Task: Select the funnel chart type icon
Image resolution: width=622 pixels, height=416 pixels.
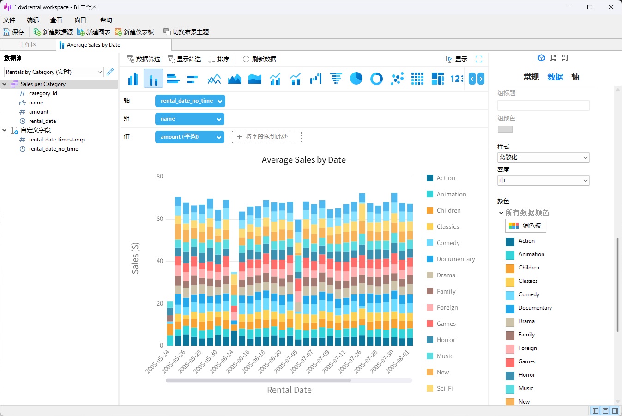Action: coord(336,79)
